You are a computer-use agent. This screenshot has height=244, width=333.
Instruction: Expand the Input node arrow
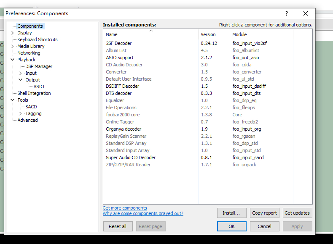pyautogui.click(x=20, y=73)
